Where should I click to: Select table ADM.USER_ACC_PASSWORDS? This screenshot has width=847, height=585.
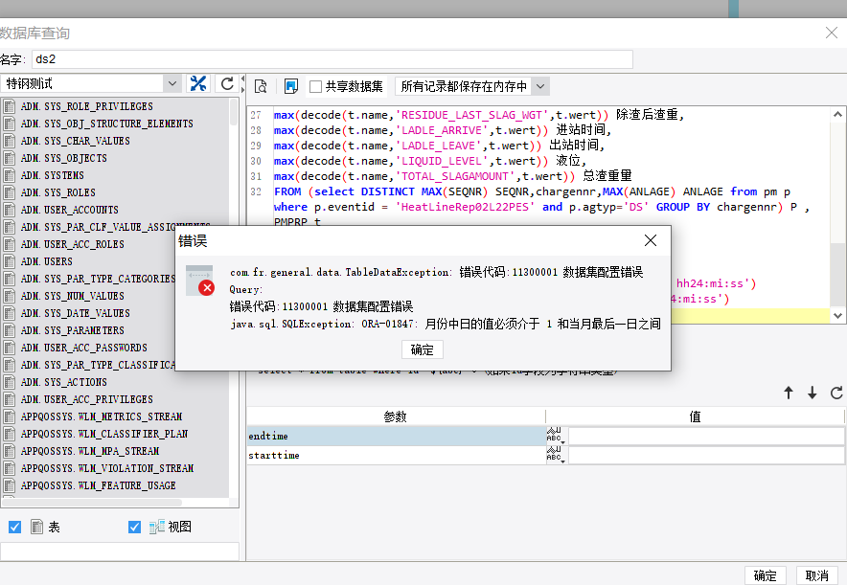point(83,349)
